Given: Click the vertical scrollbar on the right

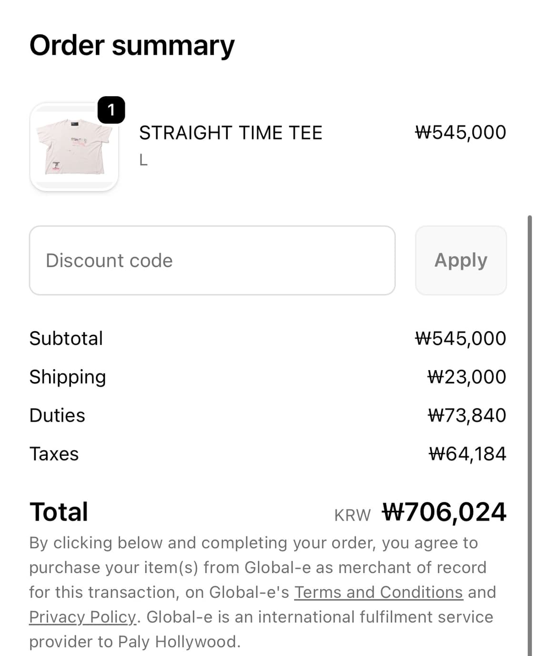Looking at the screenshot, I should point(529,429).
